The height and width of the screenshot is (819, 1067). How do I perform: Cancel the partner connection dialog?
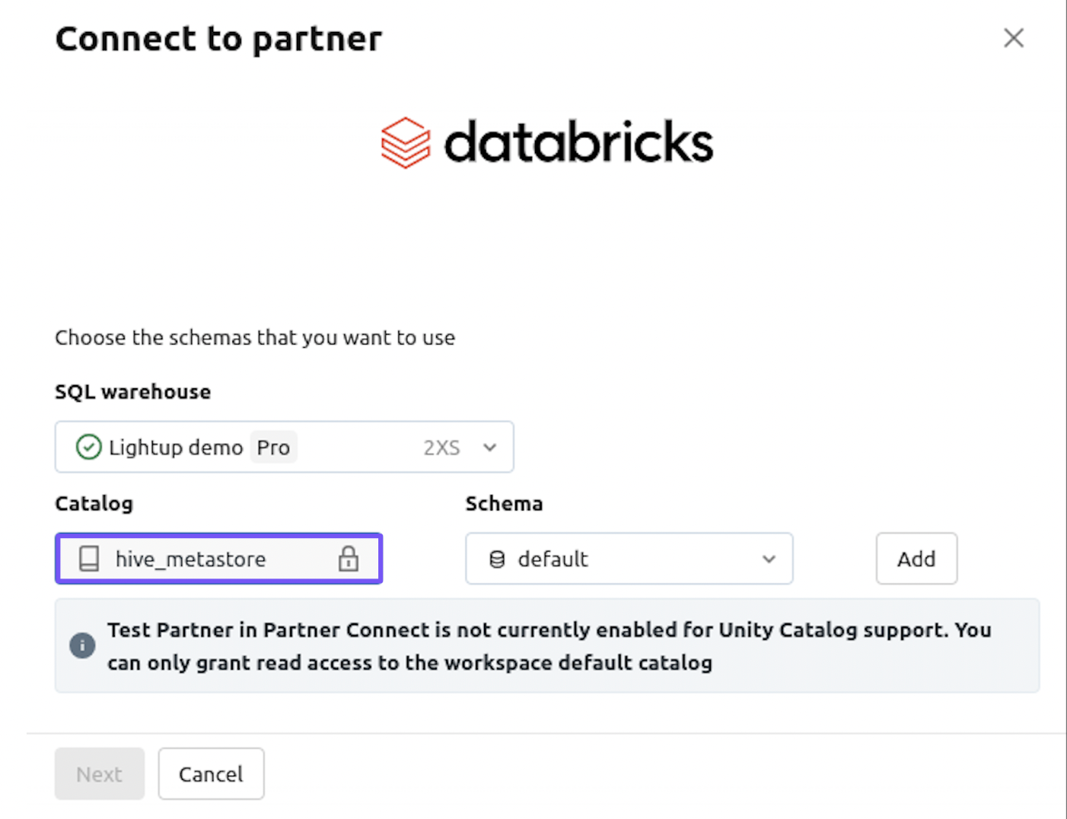(211, 773)
